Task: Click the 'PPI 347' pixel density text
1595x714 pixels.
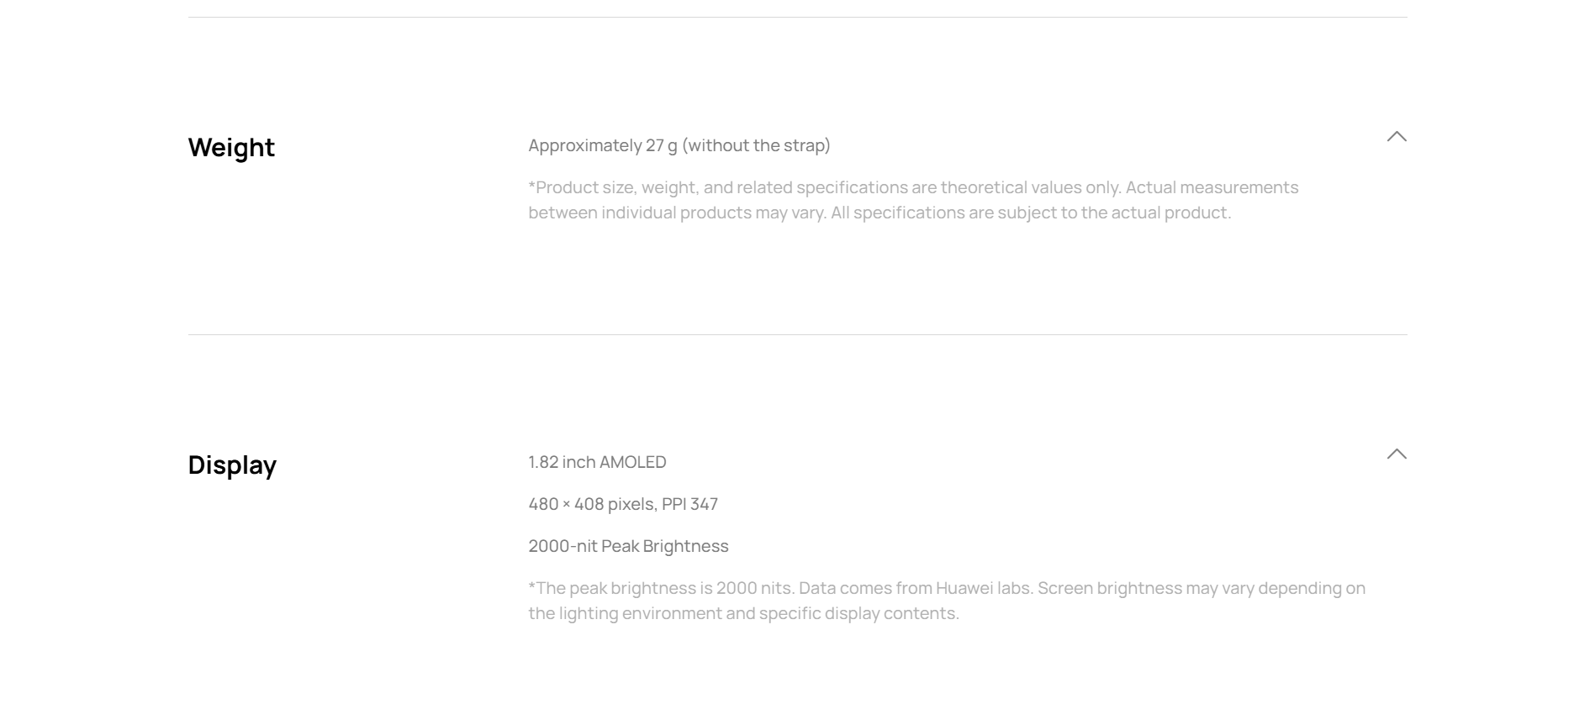Action: [x=689, y=504]
